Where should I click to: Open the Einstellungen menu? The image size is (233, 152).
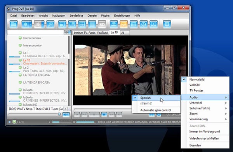coord(122,15)
